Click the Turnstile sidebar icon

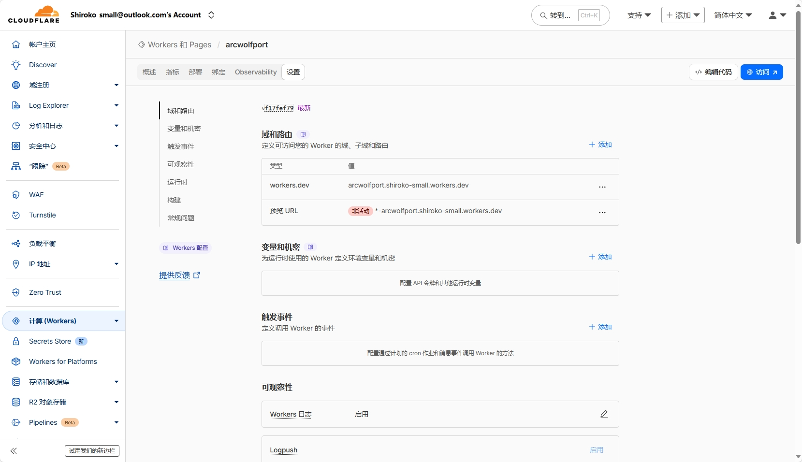point(16,215)
